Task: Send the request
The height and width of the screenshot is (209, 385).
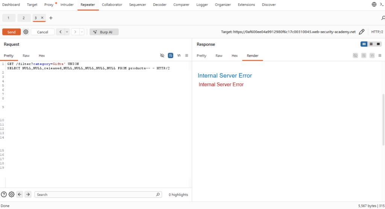Action: (12, 32)
